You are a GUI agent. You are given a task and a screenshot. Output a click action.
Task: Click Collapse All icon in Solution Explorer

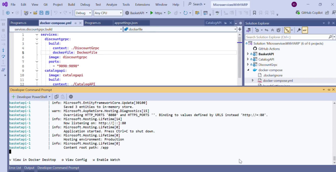coord(272,30)
